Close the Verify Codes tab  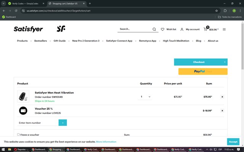43,3
